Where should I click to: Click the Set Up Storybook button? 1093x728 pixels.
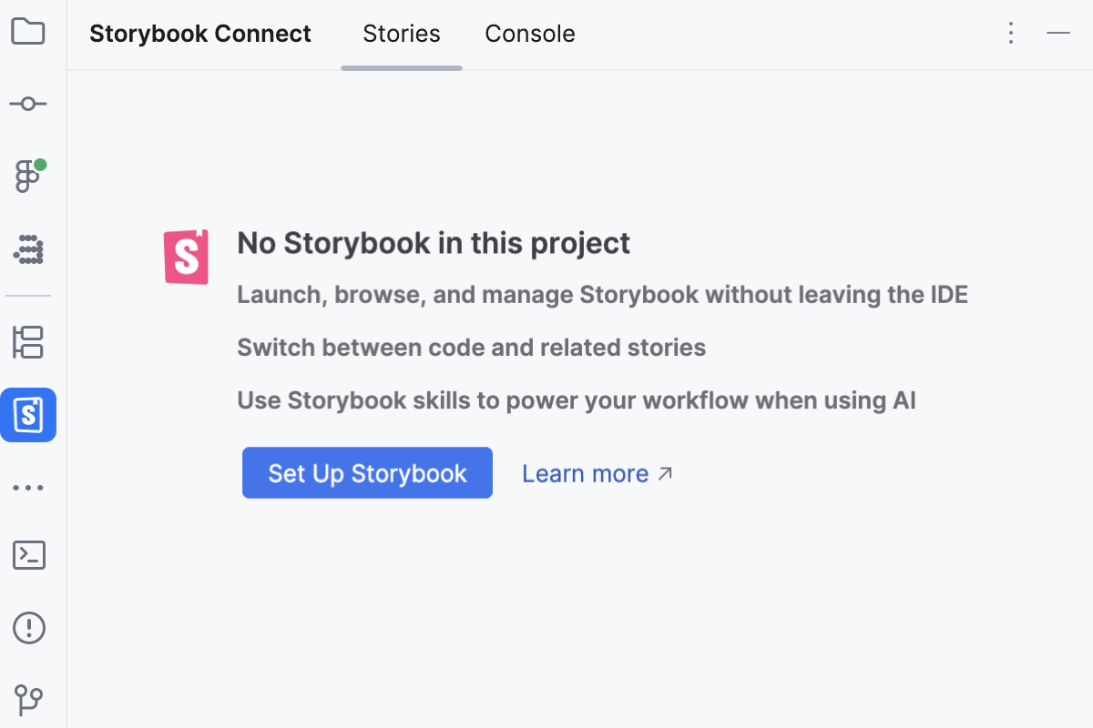pyautogui.click(x=367, y=472)
